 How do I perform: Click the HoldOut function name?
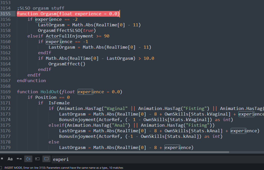point(50,92)
